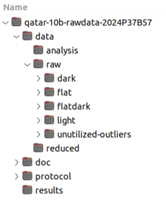Select the reduced folder icon

click(38, 147)
